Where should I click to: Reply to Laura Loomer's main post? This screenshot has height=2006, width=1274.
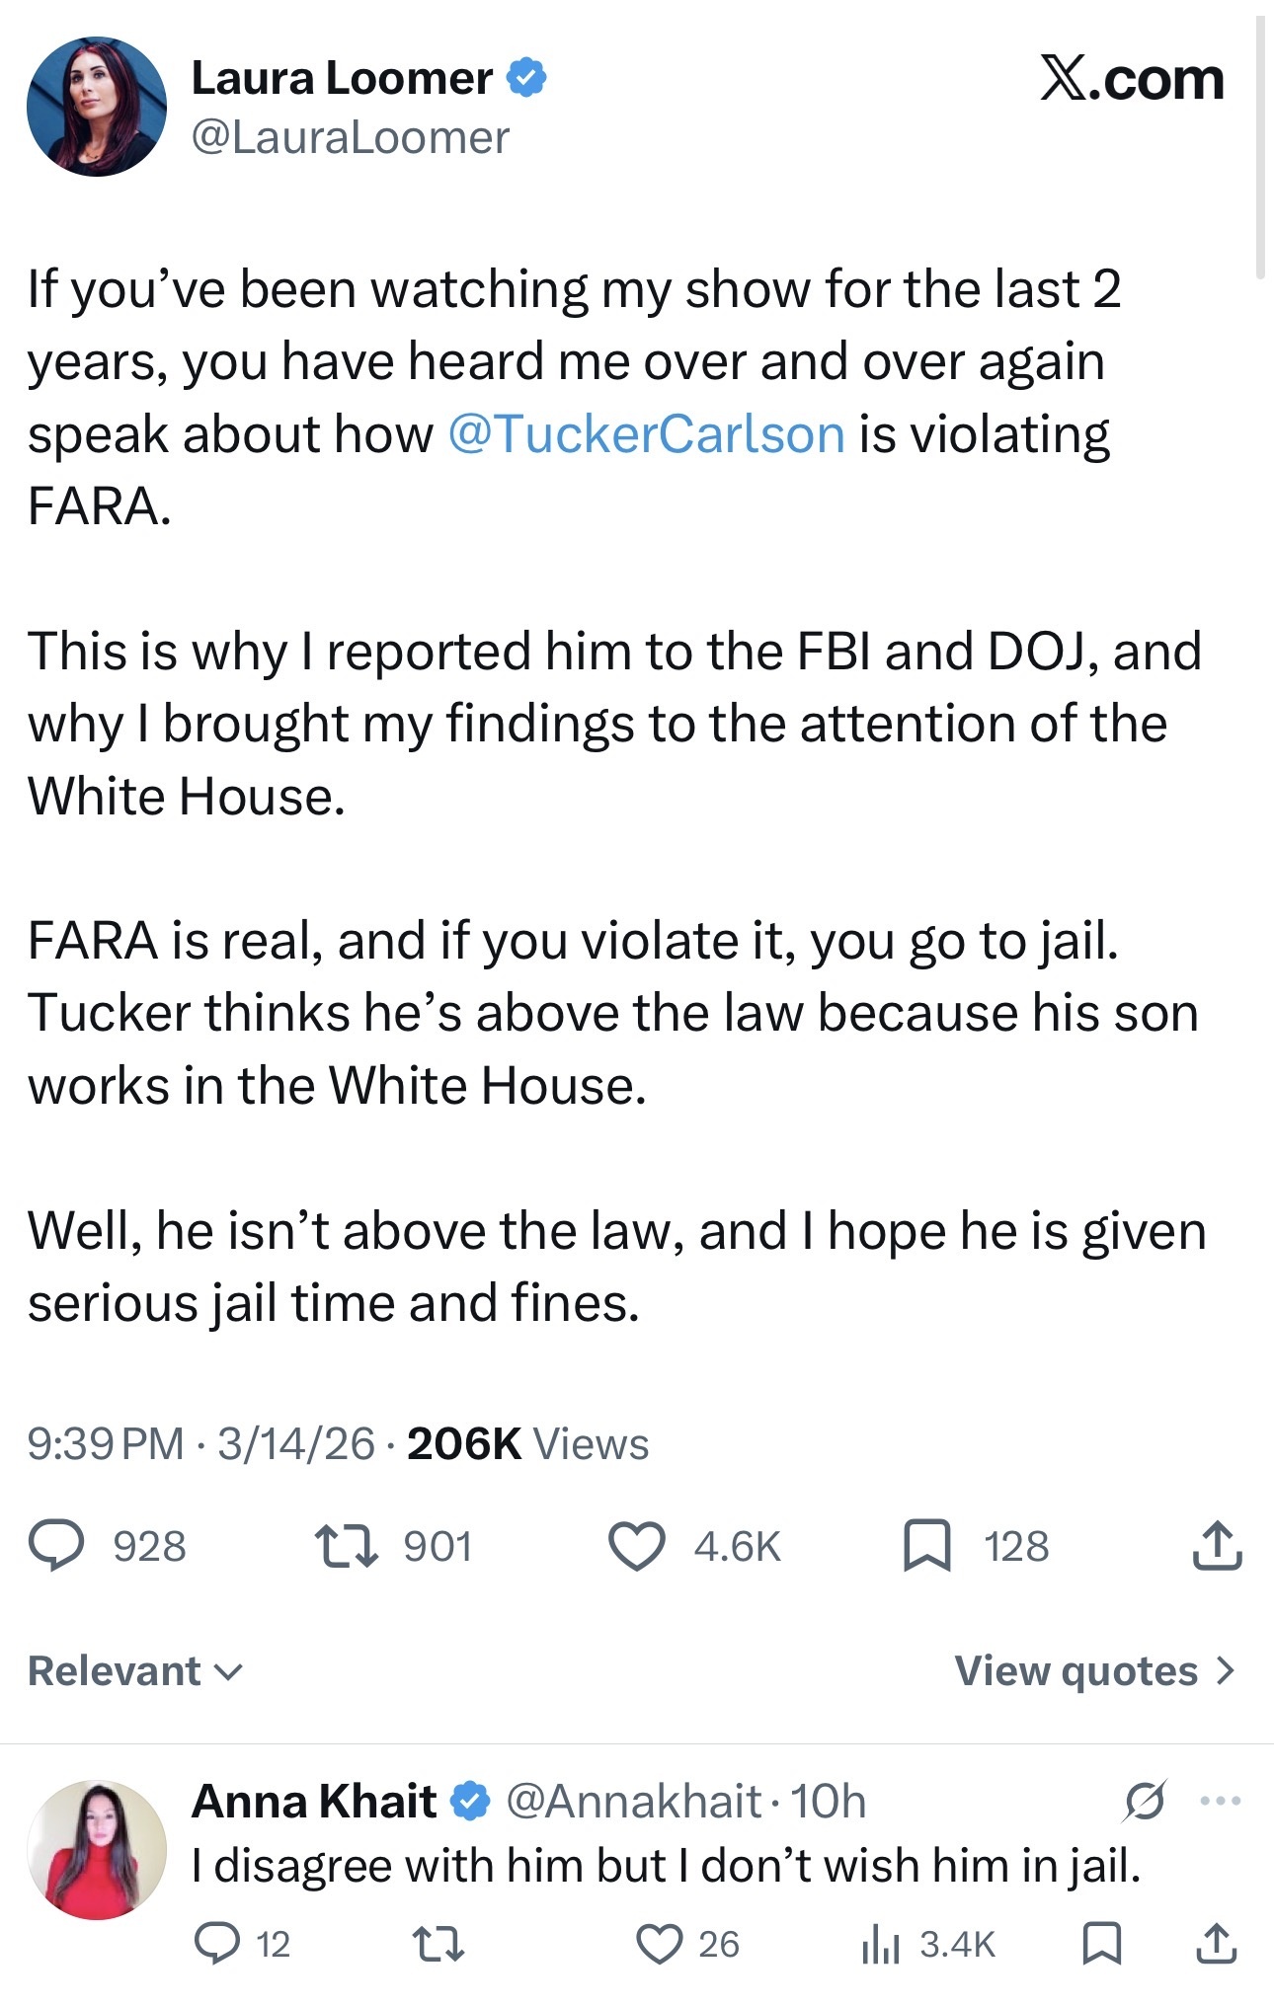[x=57, y=1546]
